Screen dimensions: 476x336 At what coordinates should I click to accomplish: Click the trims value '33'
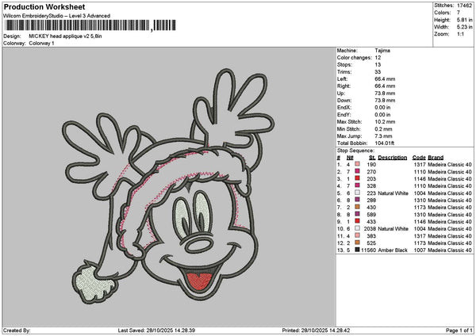coord(378,72)
